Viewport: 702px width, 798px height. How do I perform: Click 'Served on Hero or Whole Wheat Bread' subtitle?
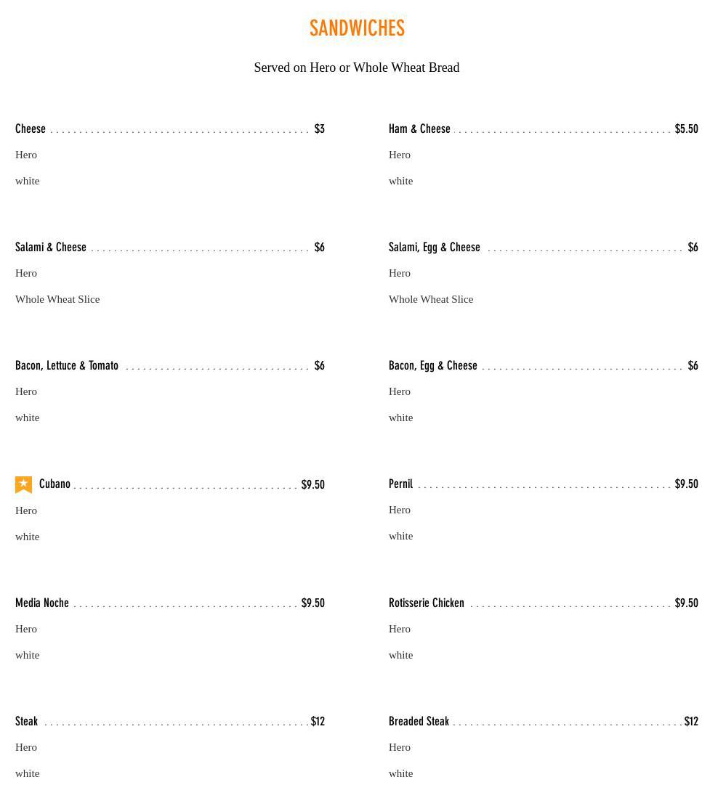click(357, 68)
